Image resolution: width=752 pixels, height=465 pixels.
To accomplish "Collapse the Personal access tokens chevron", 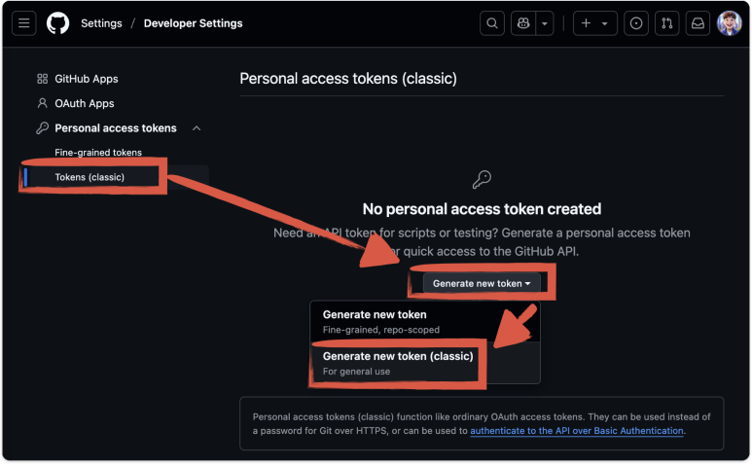I will click(197, 128).
